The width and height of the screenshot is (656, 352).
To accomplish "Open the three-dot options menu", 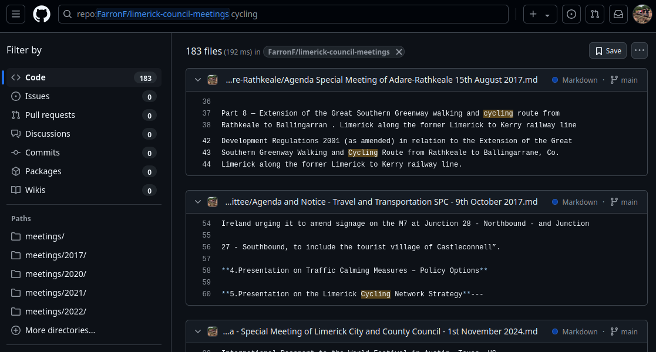I will (640, 50).
